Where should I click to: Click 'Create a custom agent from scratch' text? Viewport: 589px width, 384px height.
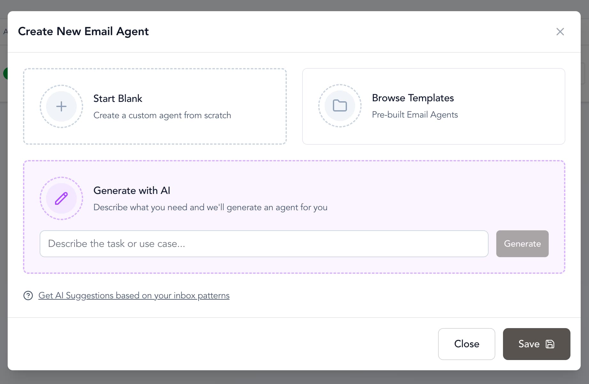[162, 115]
